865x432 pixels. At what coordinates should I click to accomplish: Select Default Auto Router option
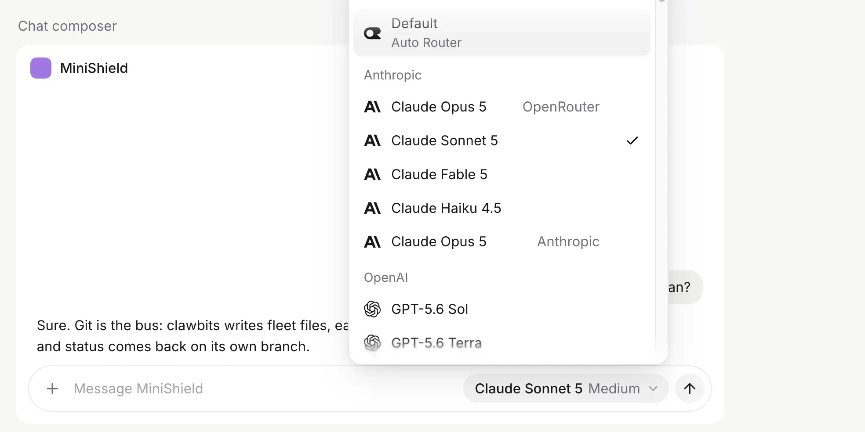[502, 33]
